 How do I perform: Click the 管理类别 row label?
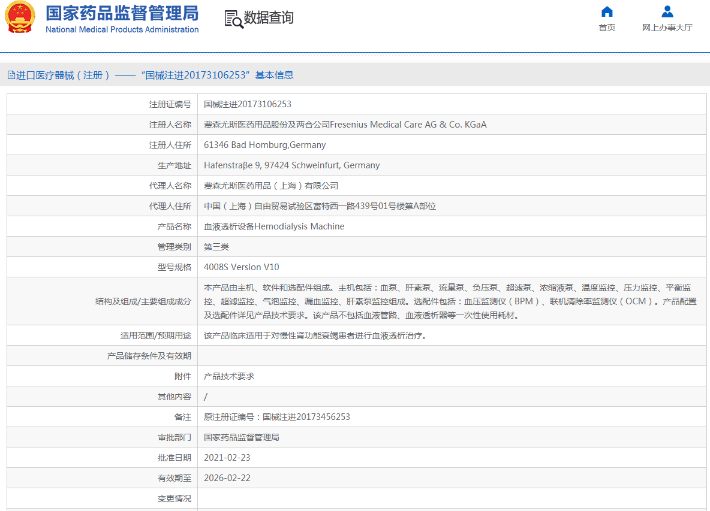pos(175,247)
